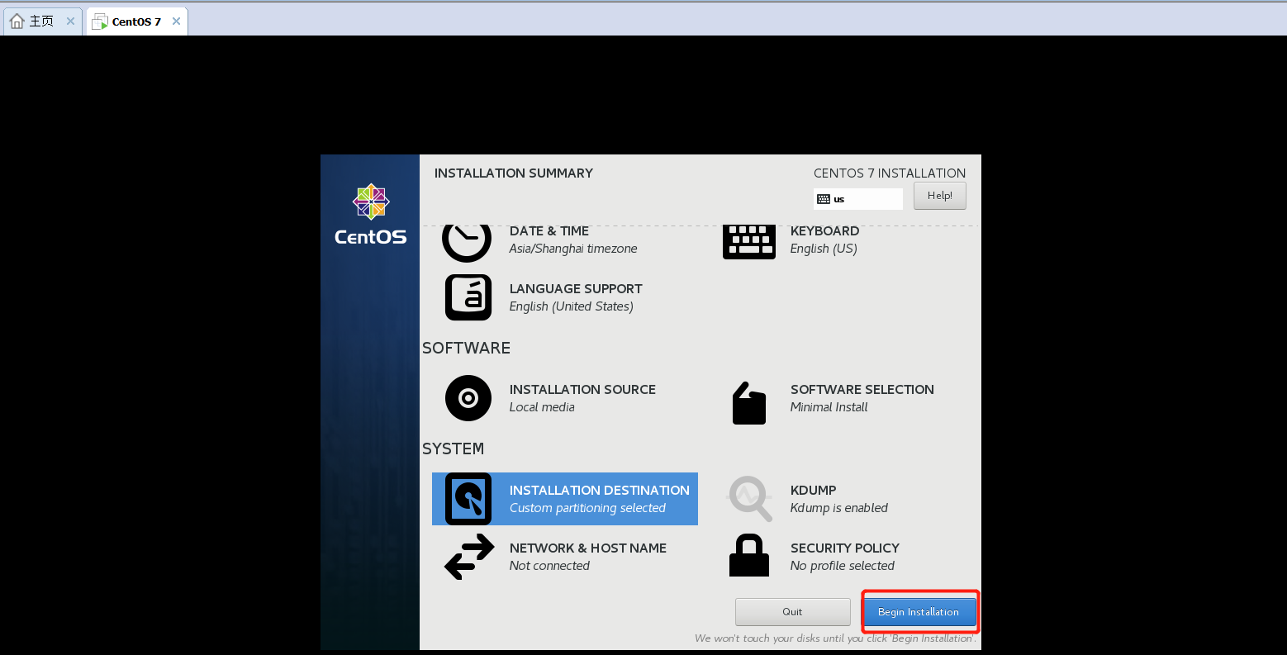Select DATE & TIME heading

pyautogui.click(x=549, y=231)
